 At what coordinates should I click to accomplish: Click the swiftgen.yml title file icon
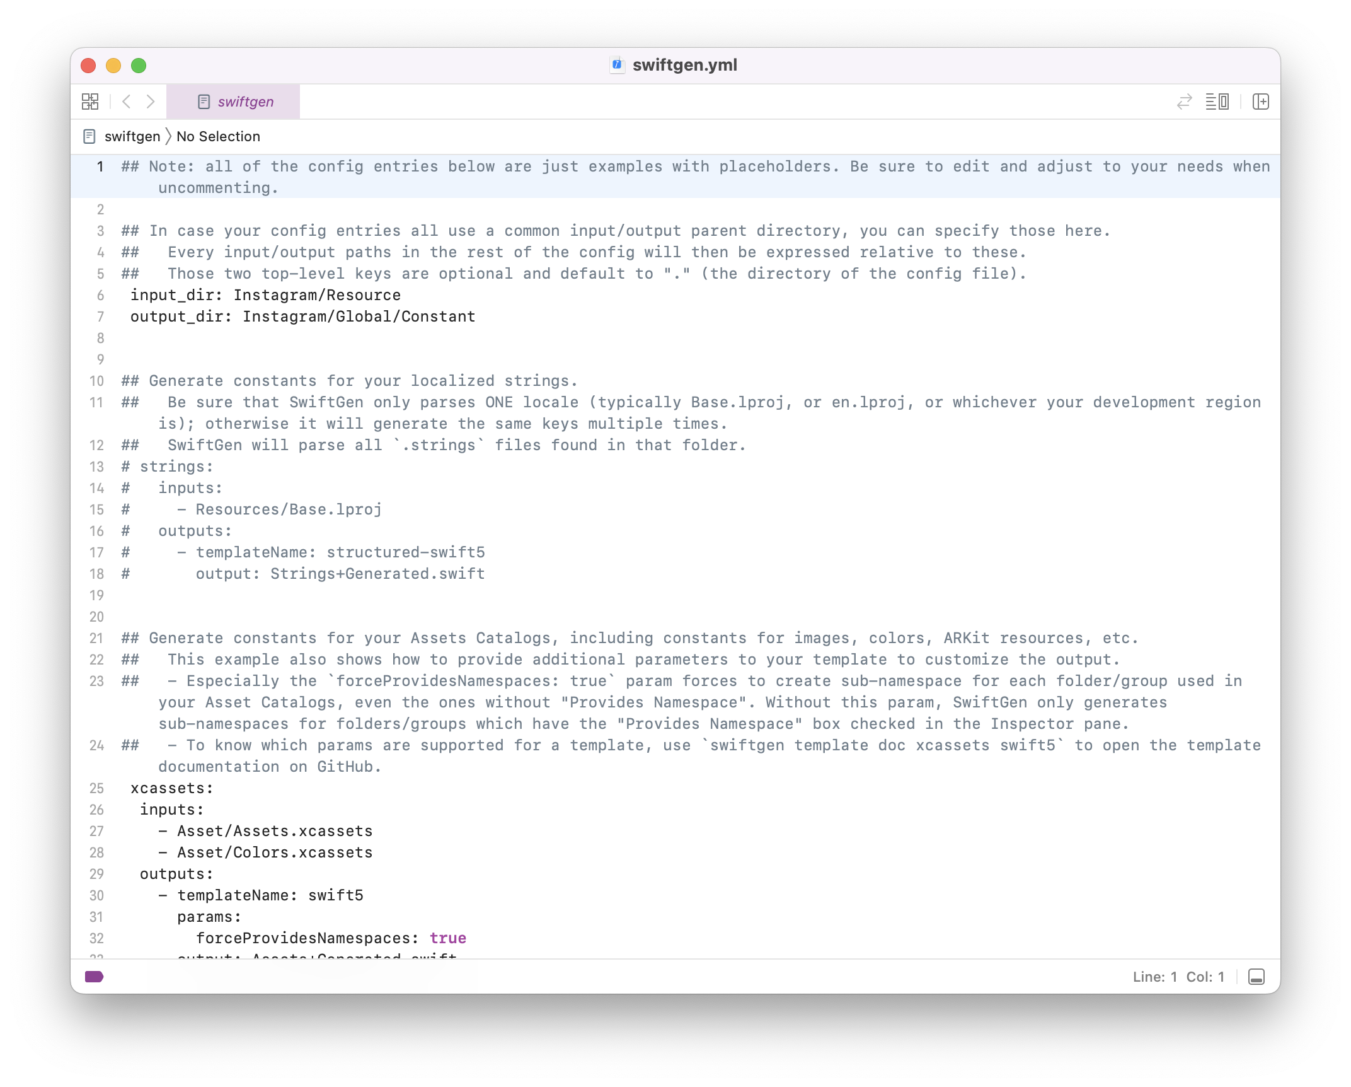617,65
